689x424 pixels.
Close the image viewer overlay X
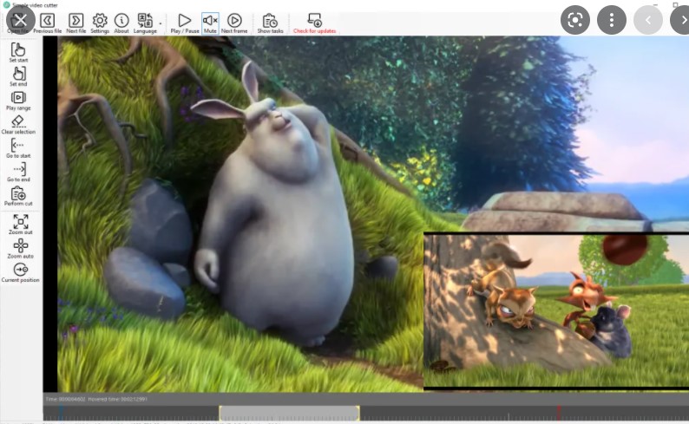[x=20, y=19]
